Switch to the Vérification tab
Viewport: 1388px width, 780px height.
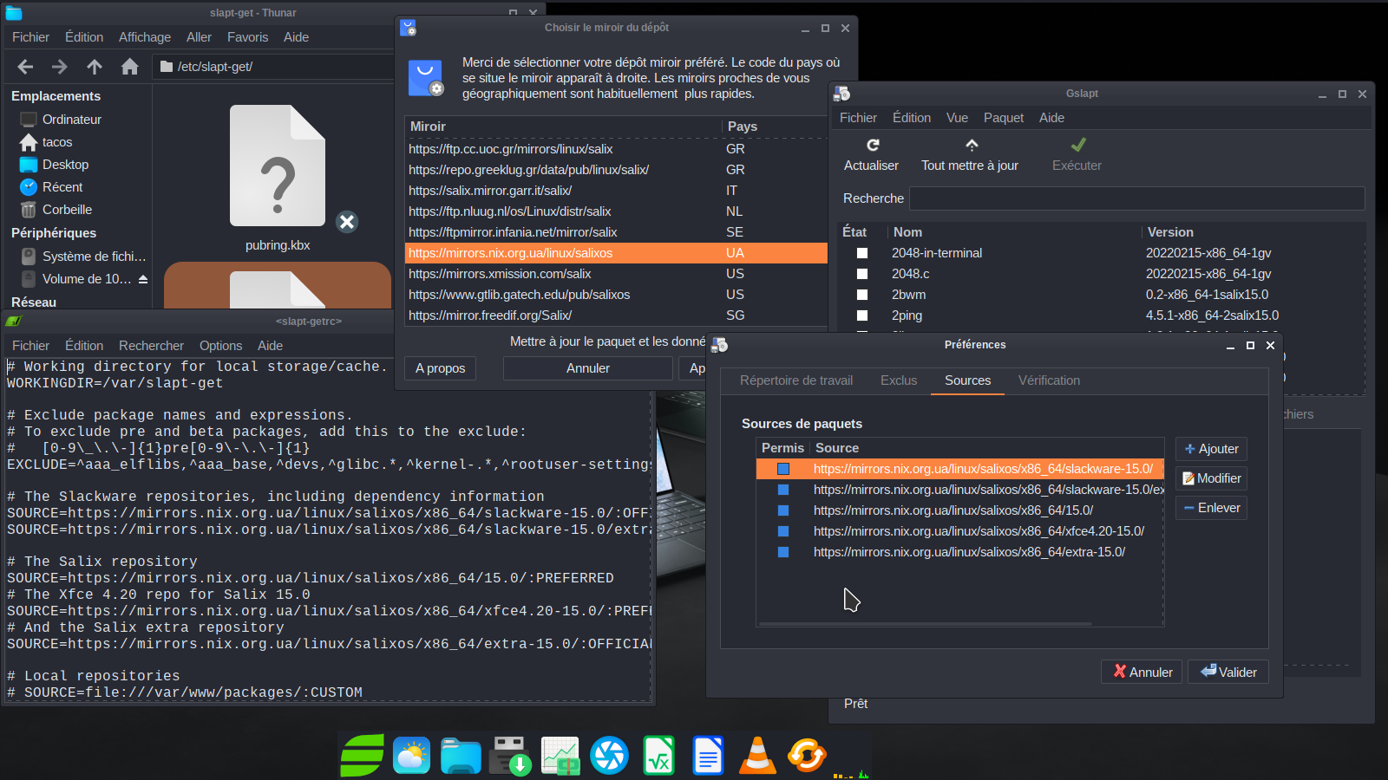pos(1049,380)
